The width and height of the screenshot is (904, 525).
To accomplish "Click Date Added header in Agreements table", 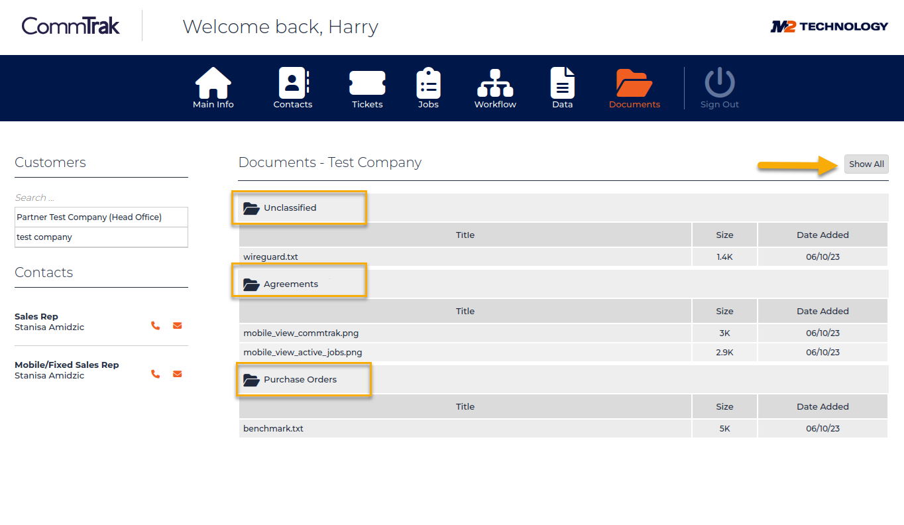I will pyautogui.click(x=822, y=311).
